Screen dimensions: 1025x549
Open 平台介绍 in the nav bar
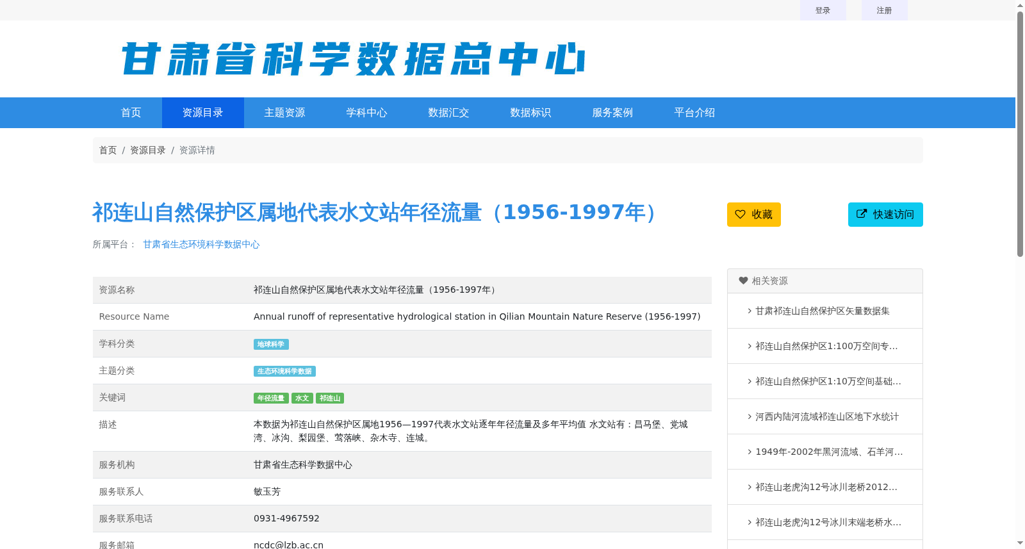click(695, 113)
